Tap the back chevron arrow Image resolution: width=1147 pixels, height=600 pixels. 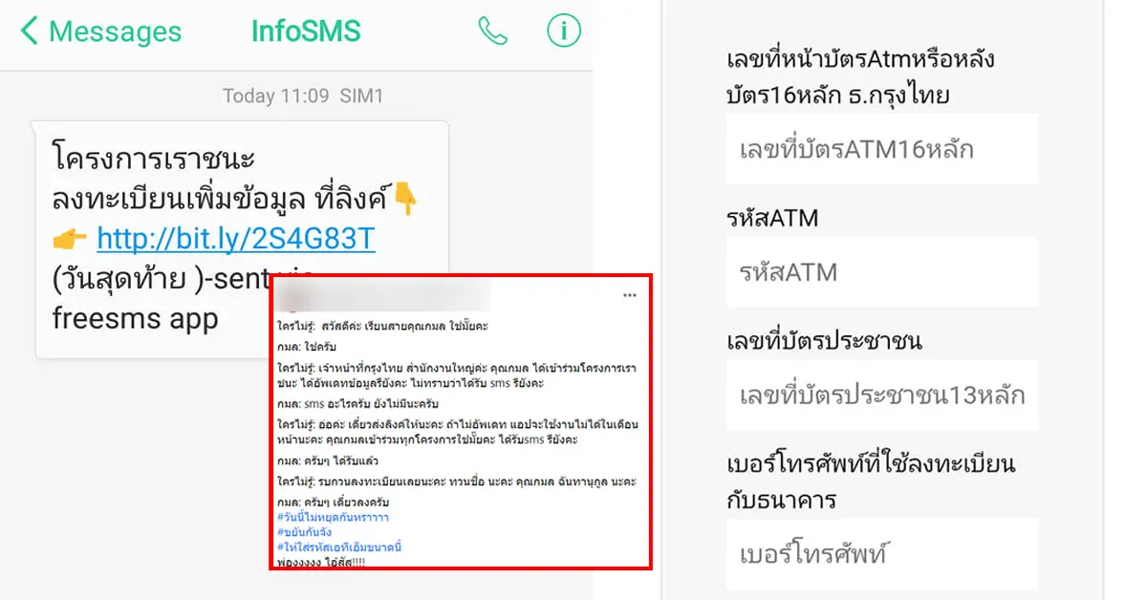tap(29, 32)
